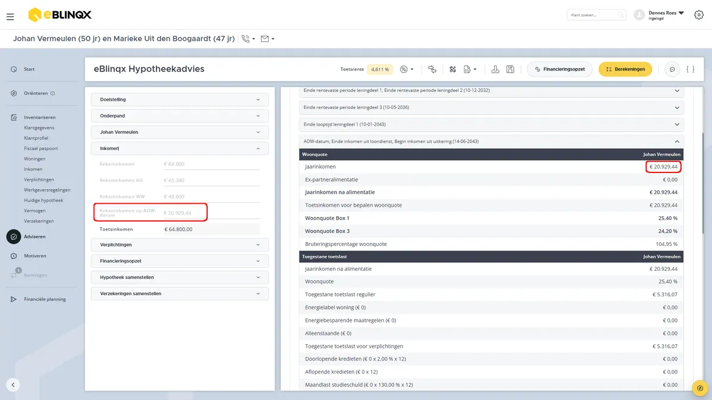The width and height of the screenshot is (712, 400).
Task: Click the four-circles icon in the toolbar
Action: coord(453,69)
